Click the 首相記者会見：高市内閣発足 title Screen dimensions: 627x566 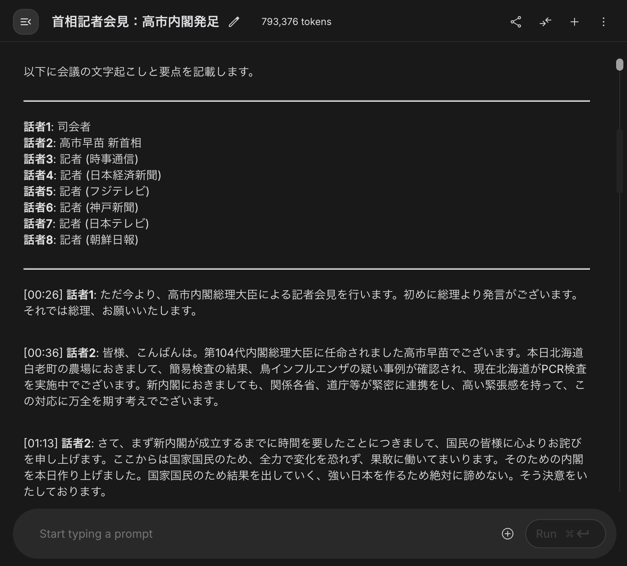136,22
